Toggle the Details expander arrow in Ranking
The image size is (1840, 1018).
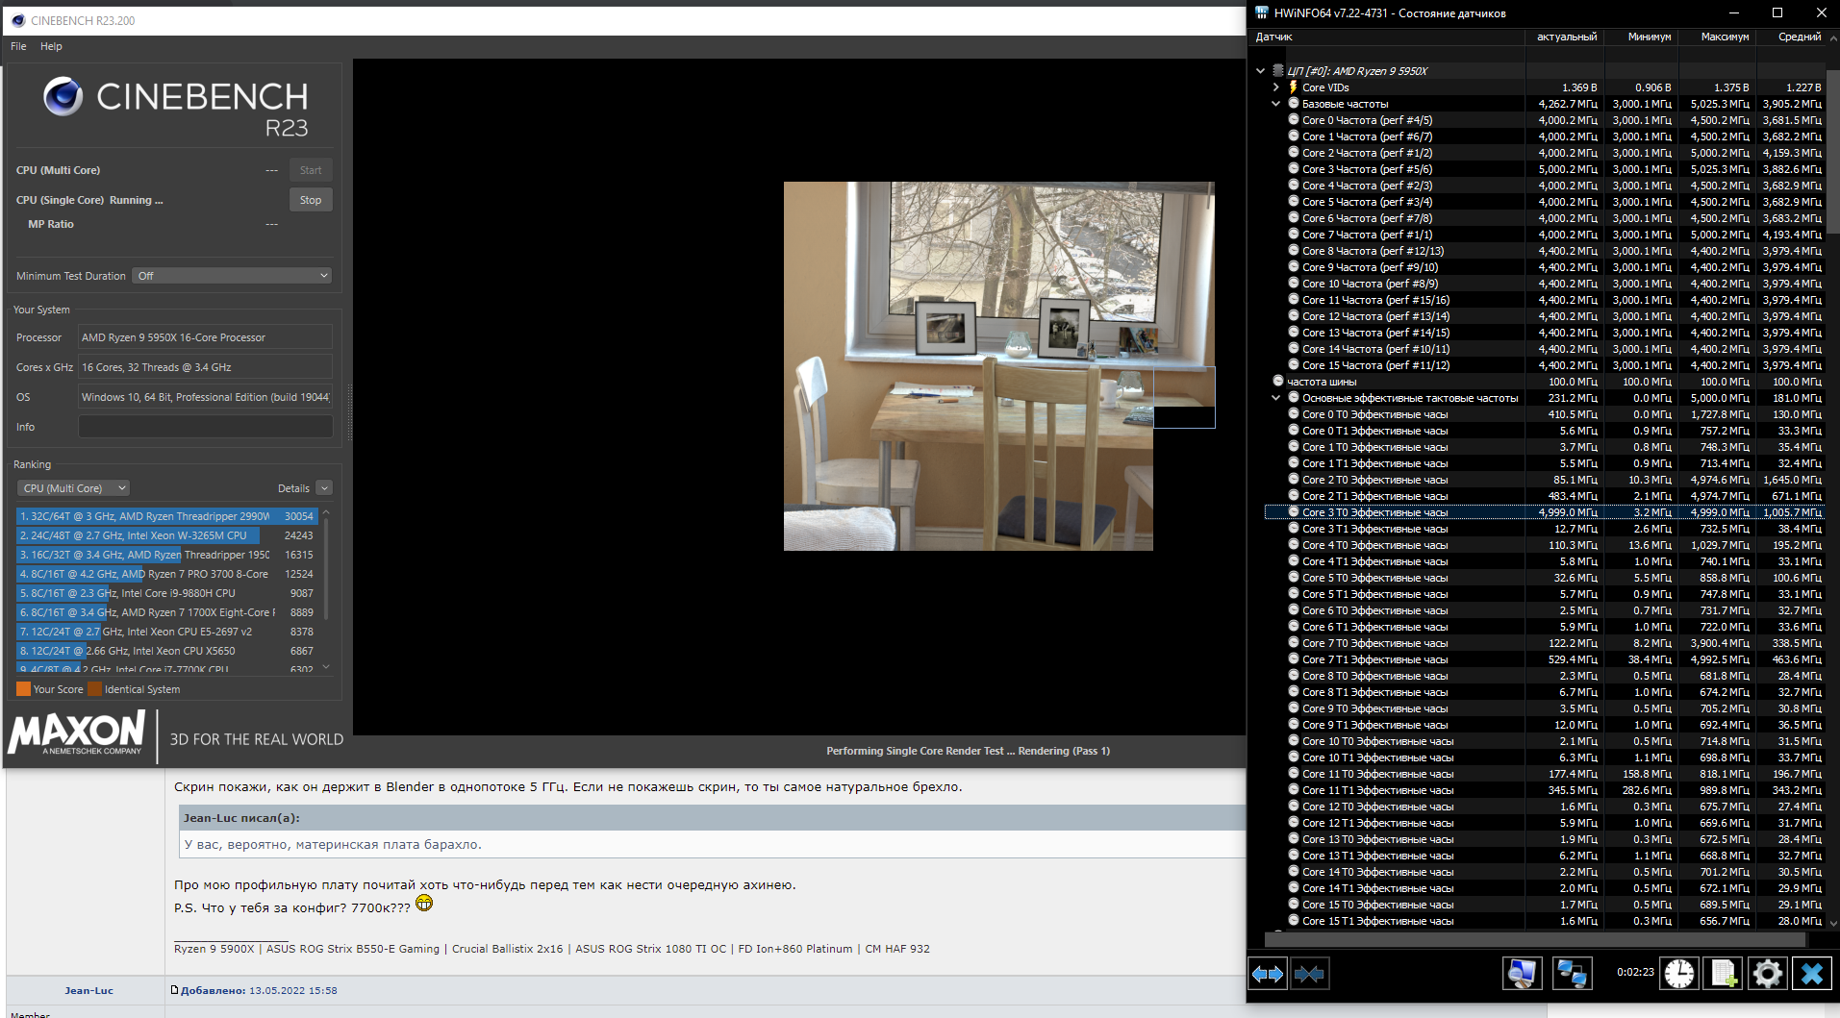pos(324,488)
